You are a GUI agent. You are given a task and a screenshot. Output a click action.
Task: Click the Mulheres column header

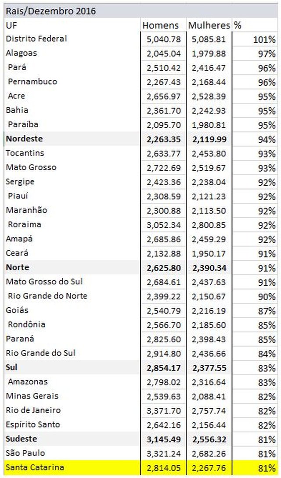[x=209, y=25]
